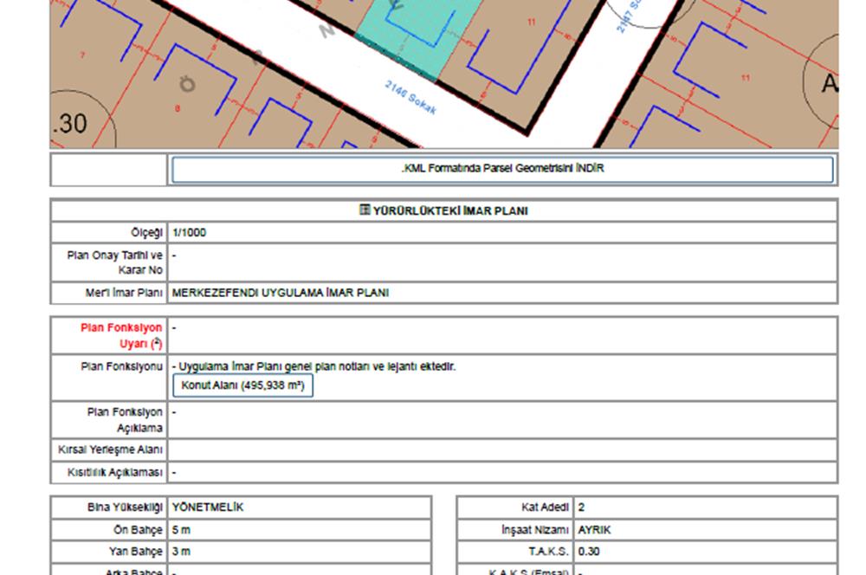The image size is (866, 575).
Task: Click the Kat Adedi value 2
Action: [581, 507]
